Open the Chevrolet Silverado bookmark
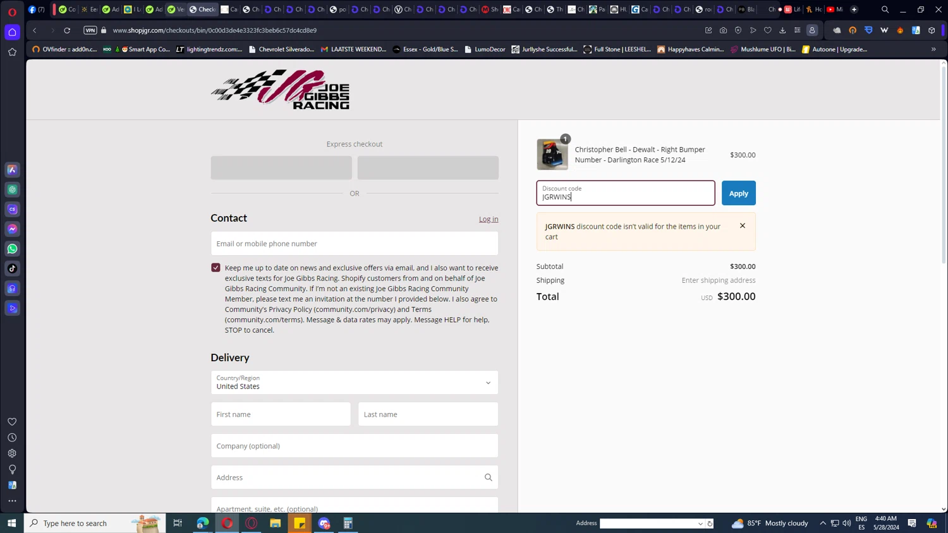 click(x=281, y=49)
